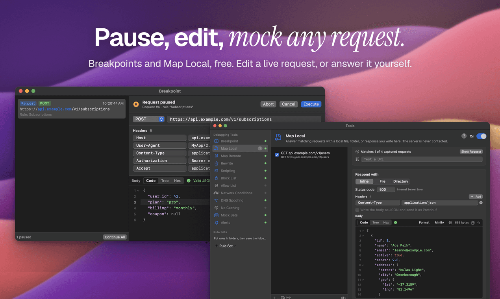Click the Execute button
The width and height of the screenshot is (500, 299).
pyautogui.click(x=311, y=104)
